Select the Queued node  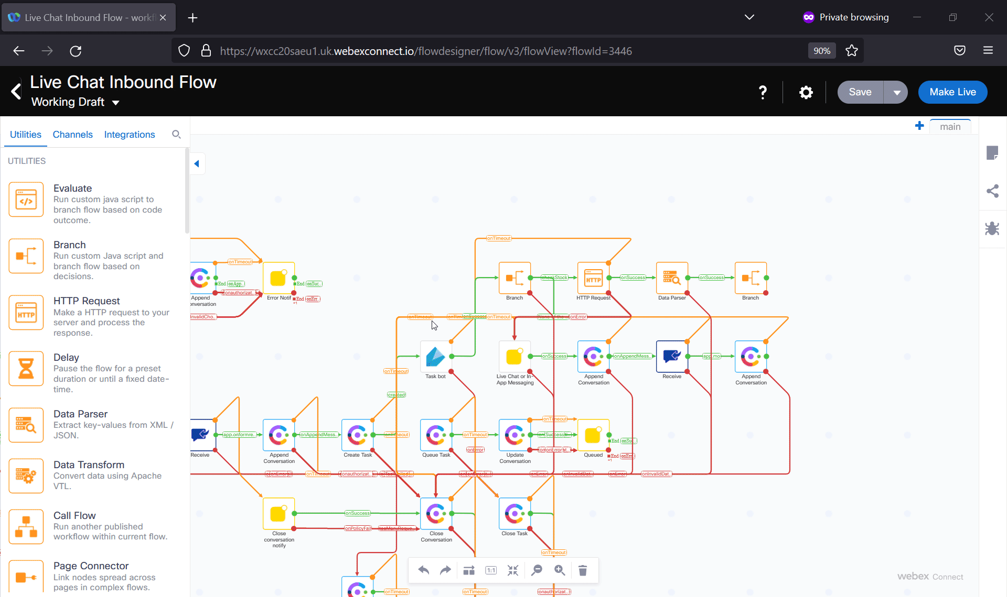click(593, 435)
